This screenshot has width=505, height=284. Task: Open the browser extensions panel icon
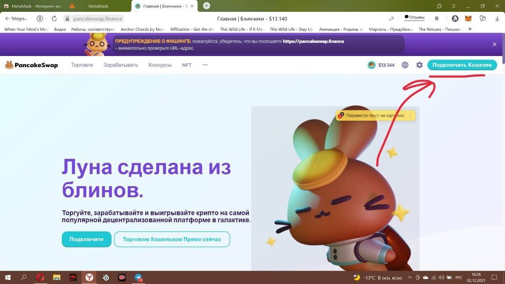pyautogui.click(x=482, y=19)
